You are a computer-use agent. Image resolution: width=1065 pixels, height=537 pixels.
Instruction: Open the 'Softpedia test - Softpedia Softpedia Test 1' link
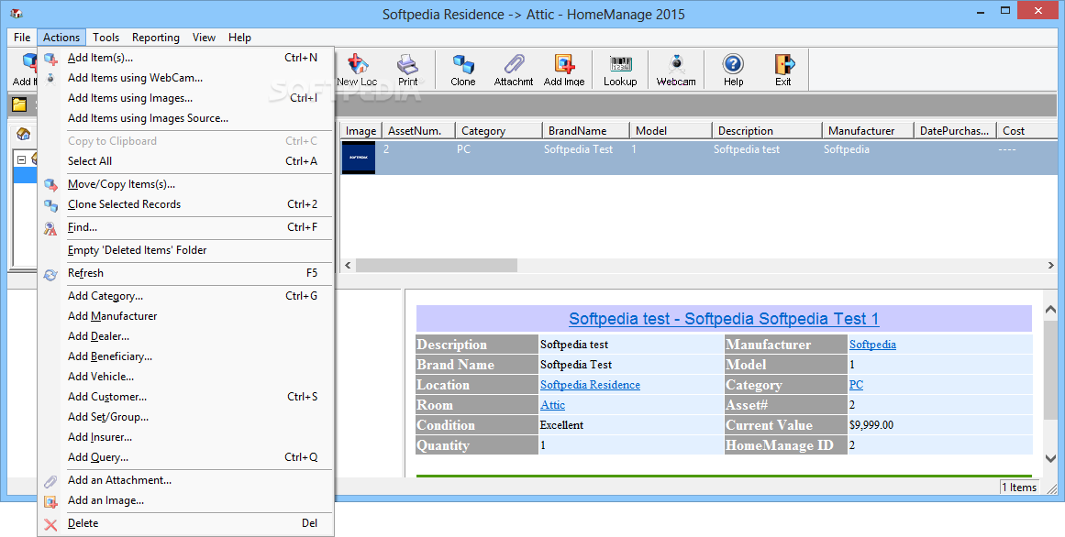point(724,319)
